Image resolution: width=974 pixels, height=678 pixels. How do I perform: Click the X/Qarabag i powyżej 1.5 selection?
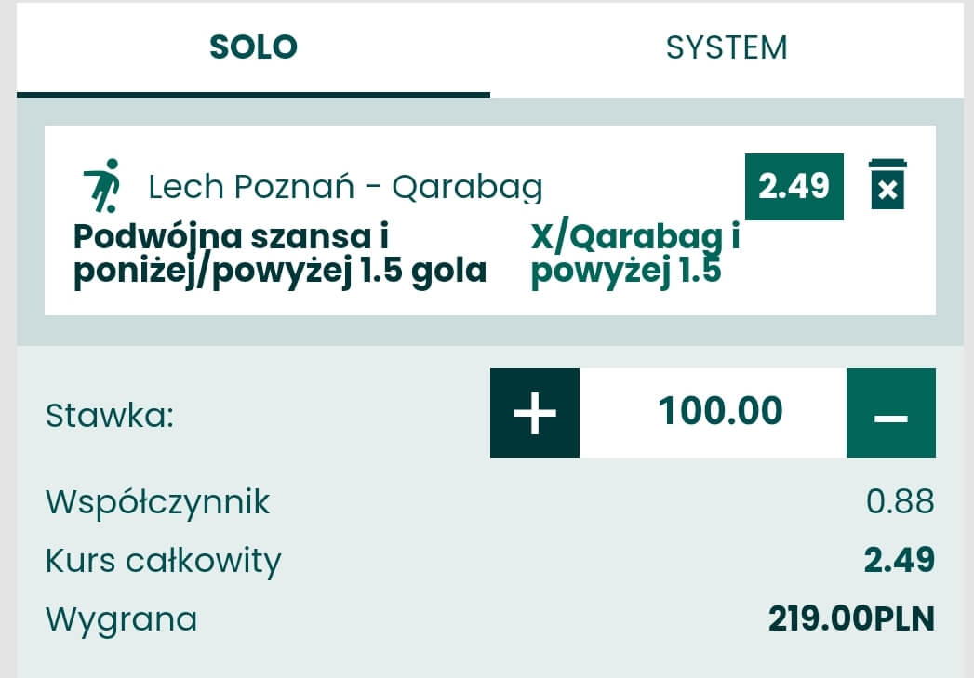pos(634,254)
